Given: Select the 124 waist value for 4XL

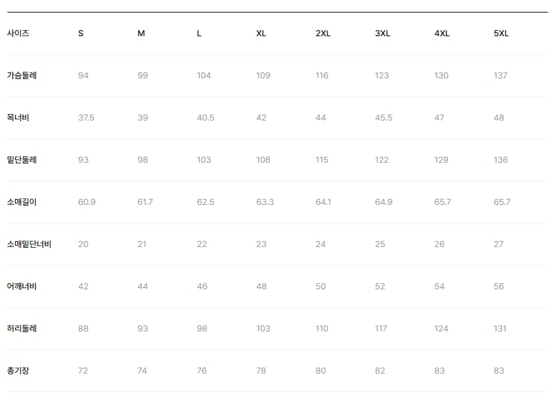Looking at the screenshot, I should (441, 329).
